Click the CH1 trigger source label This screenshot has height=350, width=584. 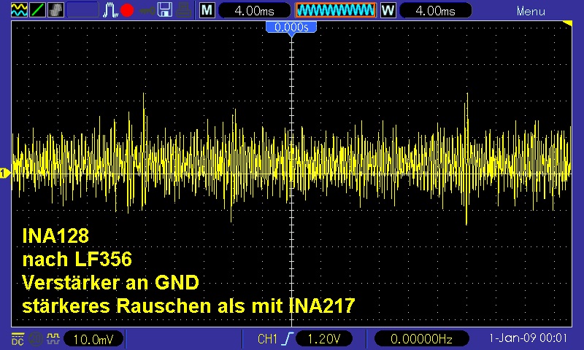click(x=267, y=339)
